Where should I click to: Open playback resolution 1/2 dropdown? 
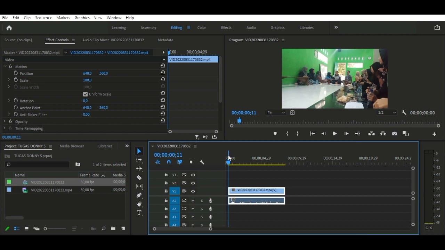coord(387,113)
